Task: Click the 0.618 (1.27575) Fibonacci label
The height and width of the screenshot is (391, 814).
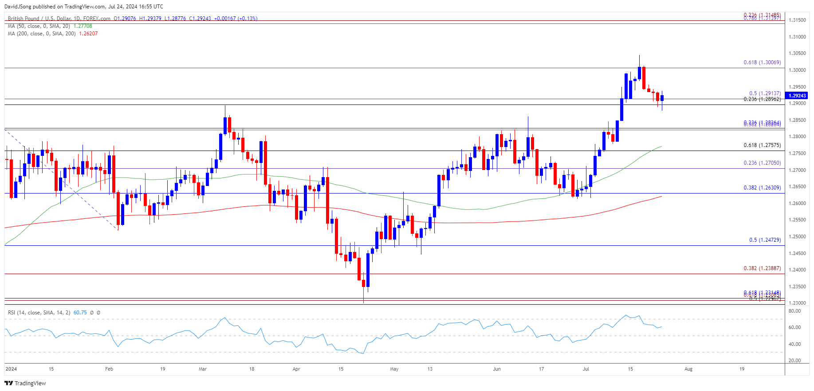Action: (x=762, y=145)
